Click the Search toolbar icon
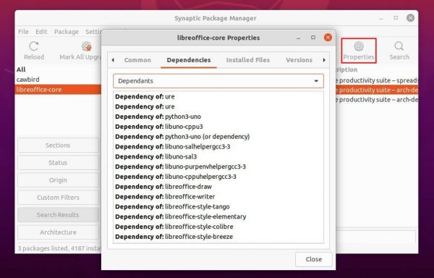 (399, 51)
